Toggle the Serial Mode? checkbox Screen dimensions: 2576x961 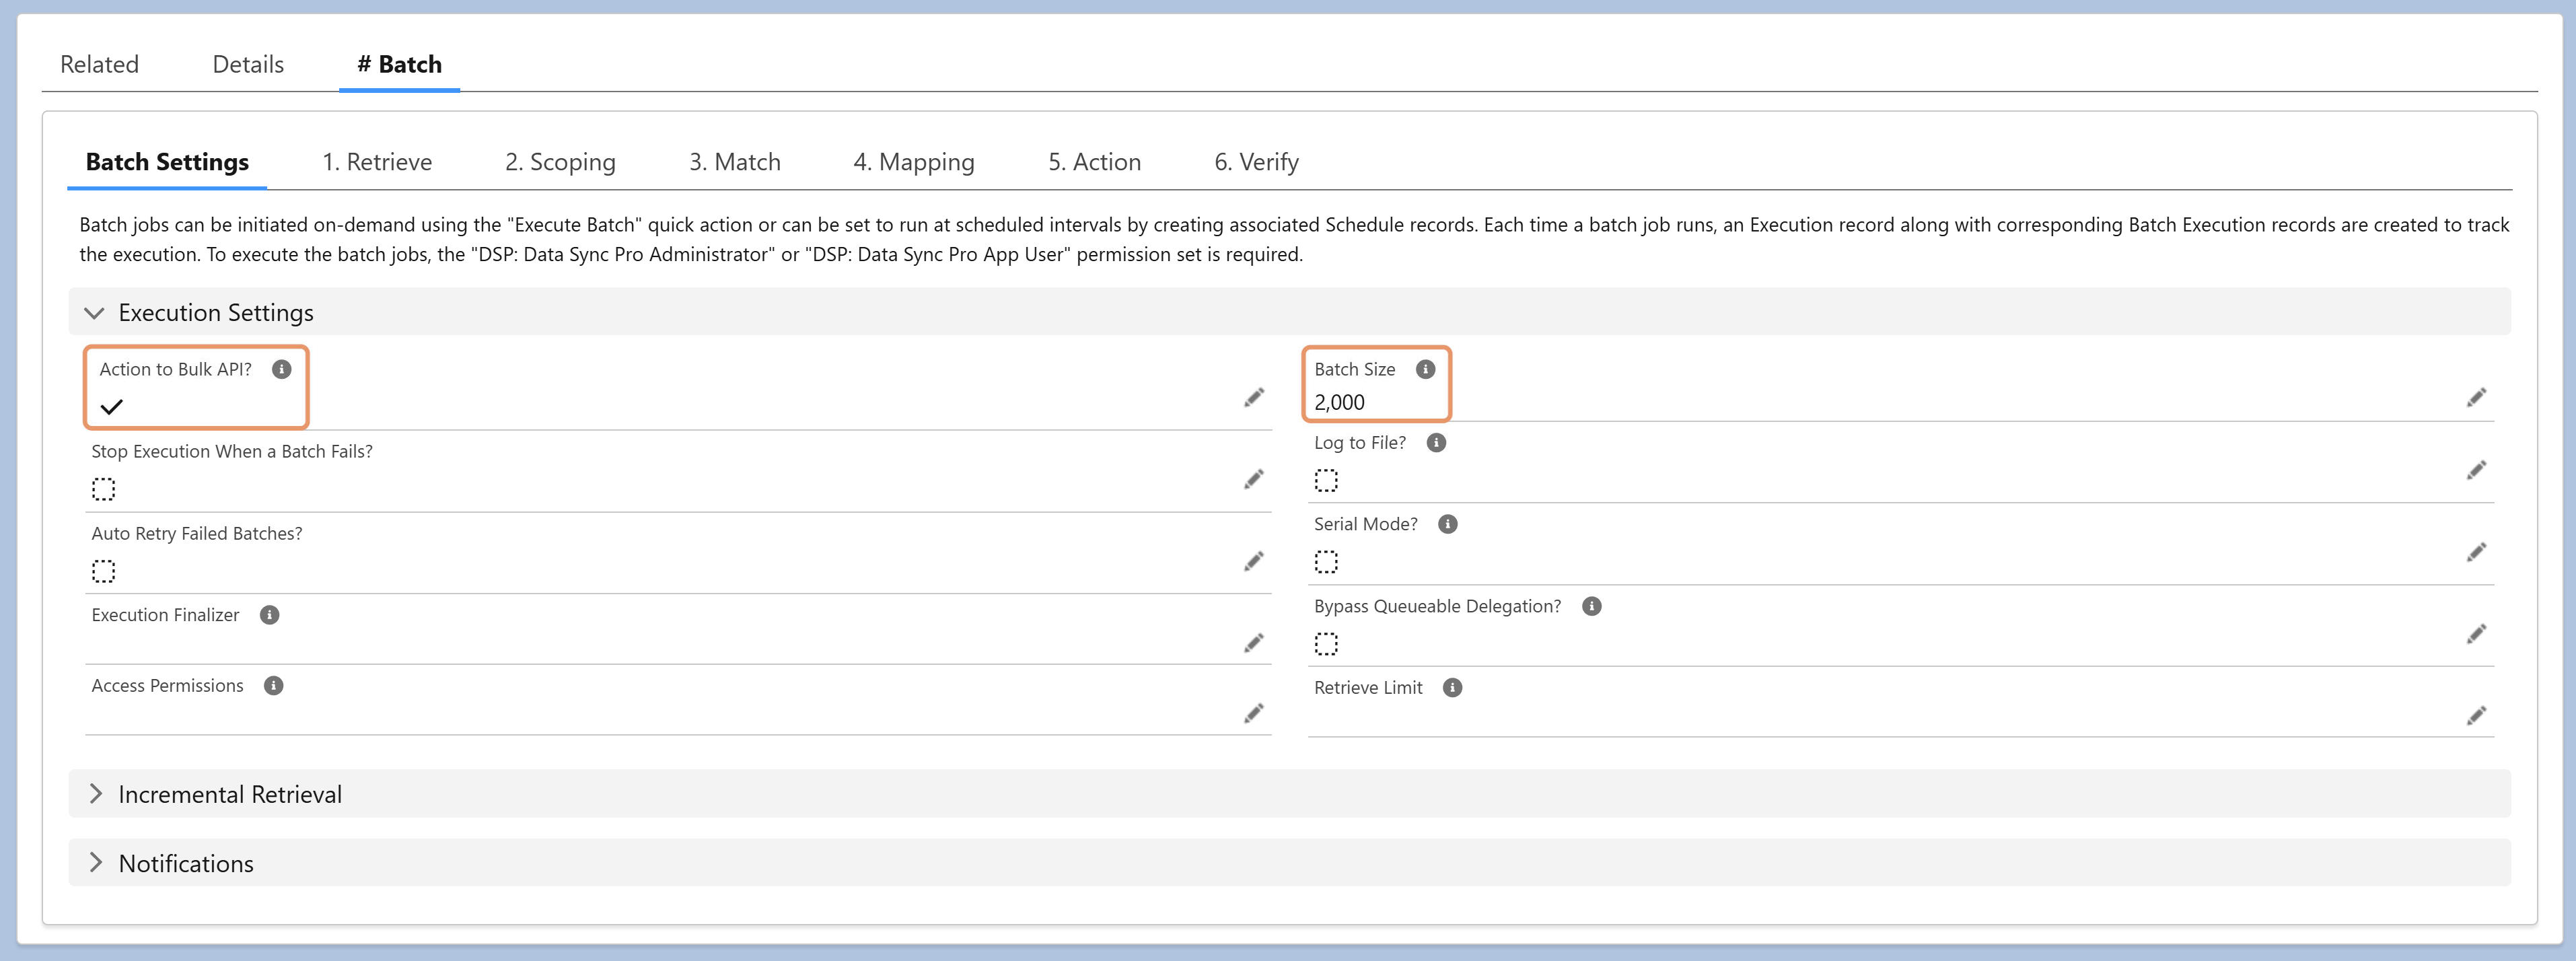pos(1326,563)
